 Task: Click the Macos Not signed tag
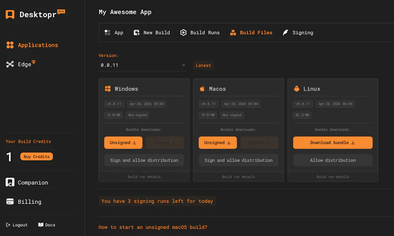point(232,115)
